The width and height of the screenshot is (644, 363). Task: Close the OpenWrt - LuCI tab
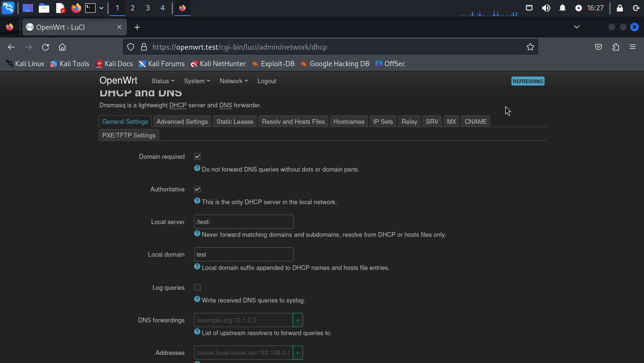[119, 27]
